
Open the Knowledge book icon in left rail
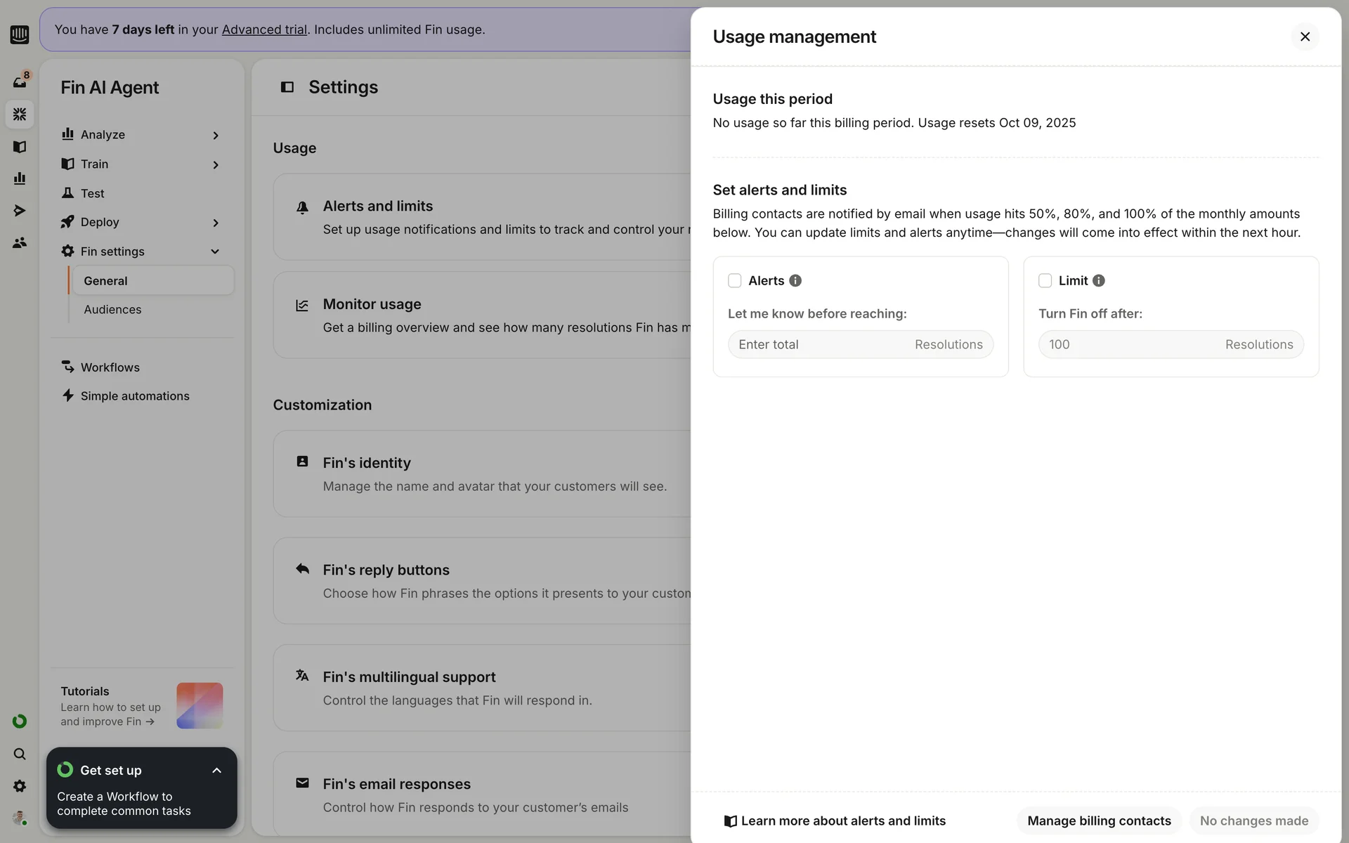[x=20, y=147]
